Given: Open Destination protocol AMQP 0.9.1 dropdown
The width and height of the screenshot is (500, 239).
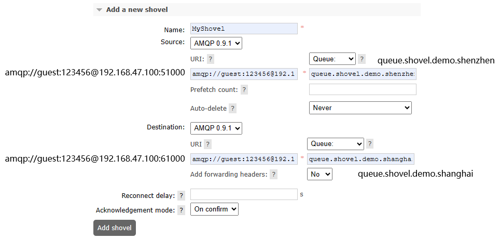Looking at the screenshot, I should pyautogui.click(x=216, y=128).
